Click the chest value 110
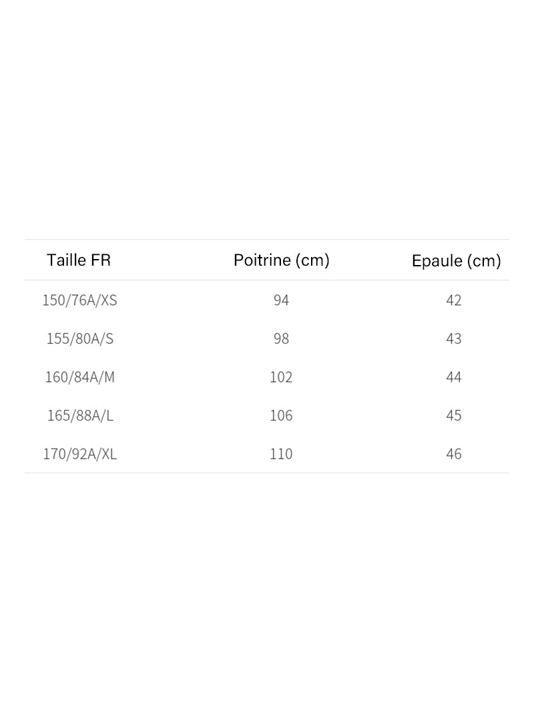 [x=281, y=454]
